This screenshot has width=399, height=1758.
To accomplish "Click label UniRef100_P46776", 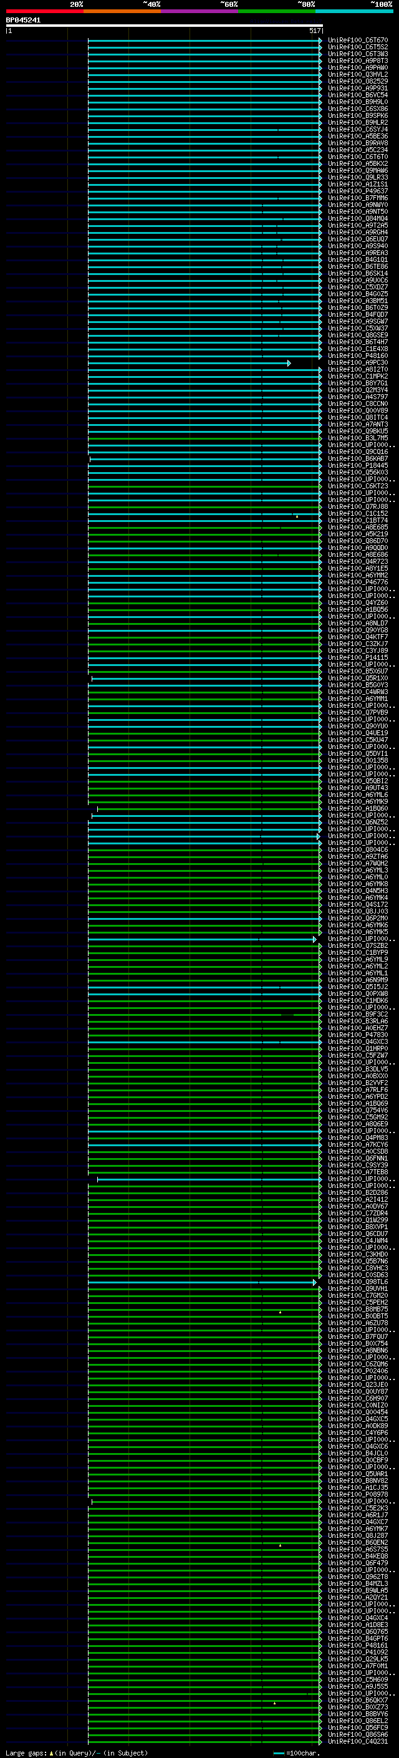I will pos(357,582).
